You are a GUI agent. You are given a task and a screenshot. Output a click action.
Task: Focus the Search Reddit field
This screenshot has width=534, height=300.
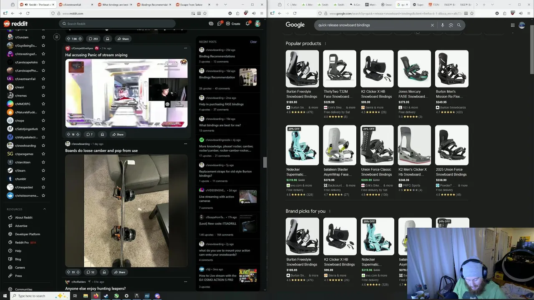[x=117, y=24]
